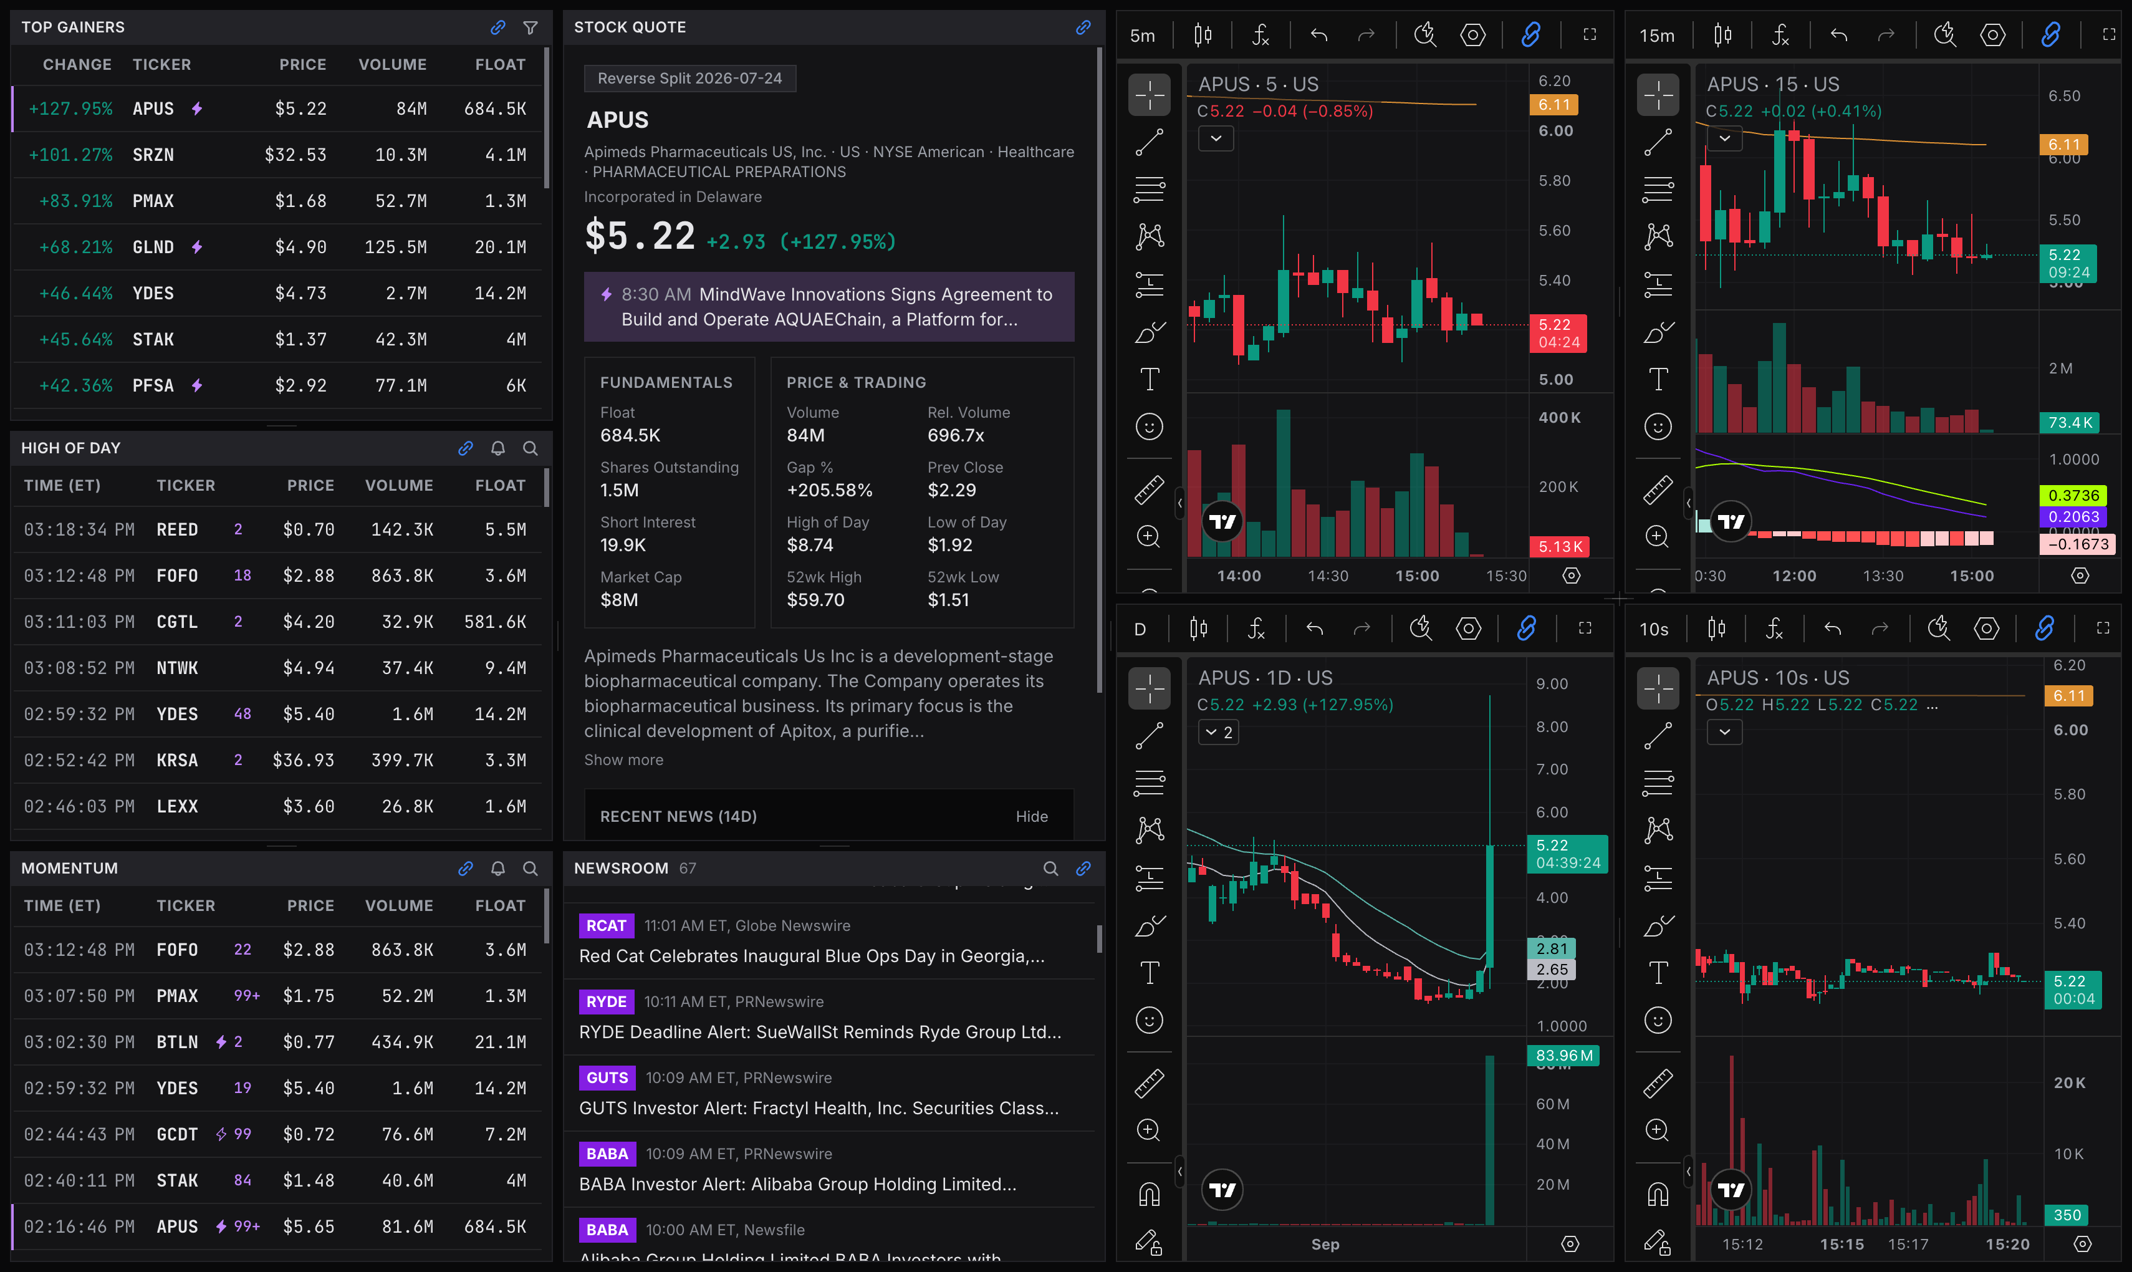Viewport: 2132px width, 1272px height.
Task: Open the 10s timeframe selector
Action: tap(1654, 630)
